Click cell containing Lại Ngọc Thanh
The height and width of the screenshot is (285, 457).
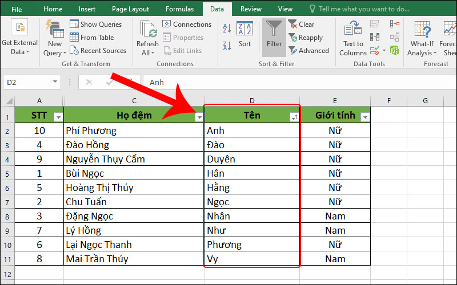click(x=134, y=245)
